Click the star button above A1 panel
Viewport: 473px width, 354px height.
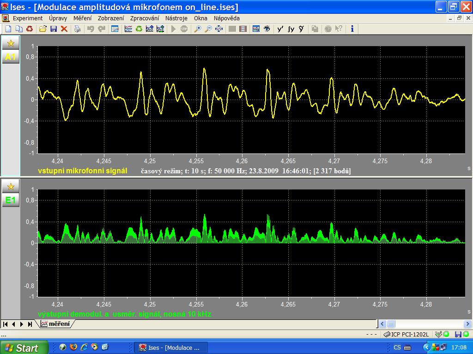point(11,43)
